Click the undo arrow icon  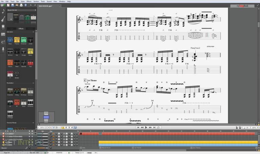pos(31,5)
